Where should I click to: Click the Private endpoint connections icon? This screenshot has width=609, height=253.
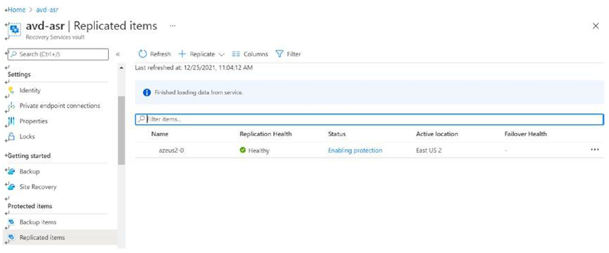click(x=11, y=106)
